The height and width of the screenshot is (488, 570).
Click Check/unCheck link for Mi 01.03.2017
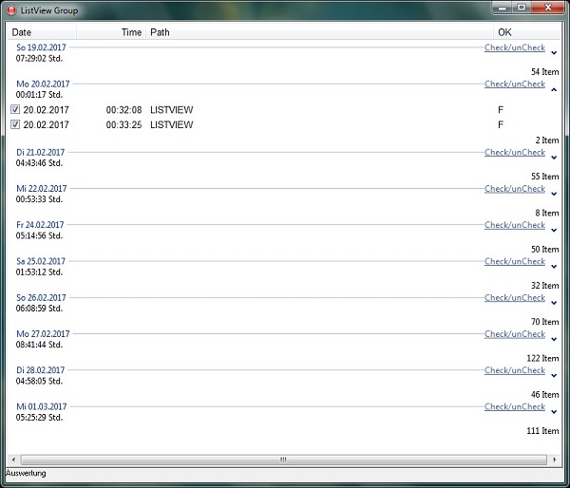514,406
